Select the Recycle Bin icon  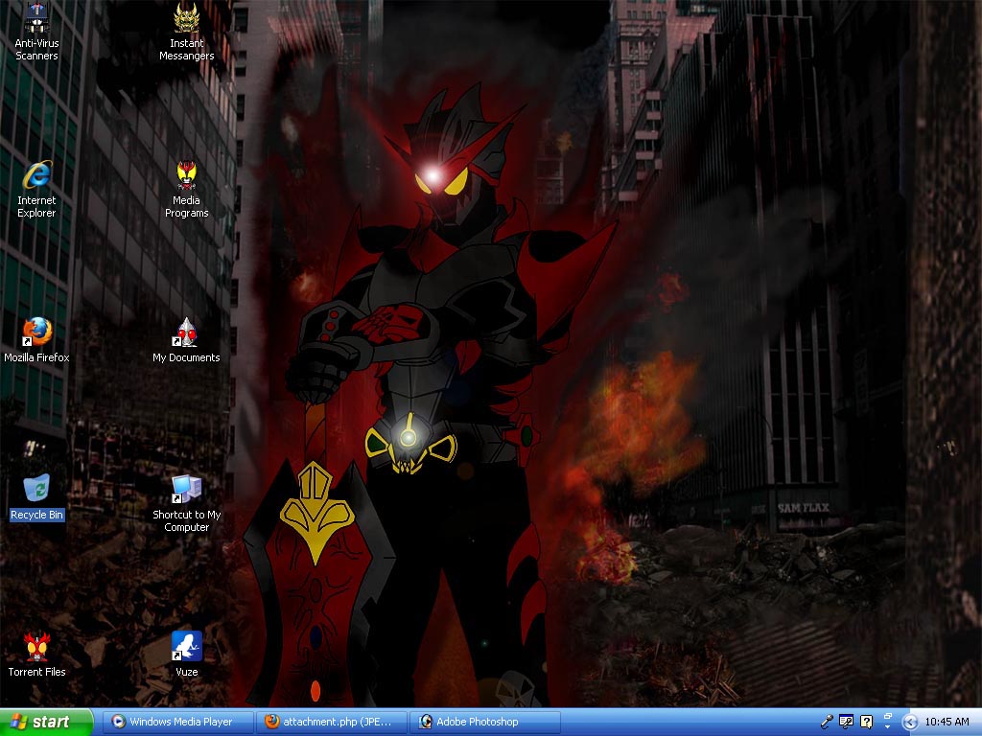click(37, 490)
